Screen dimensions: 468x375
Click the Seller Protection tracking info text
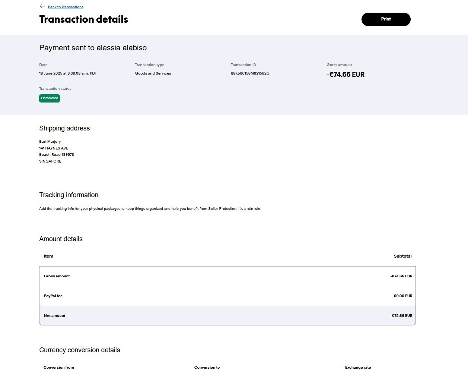pyautogui.click(x=150, y=209)
